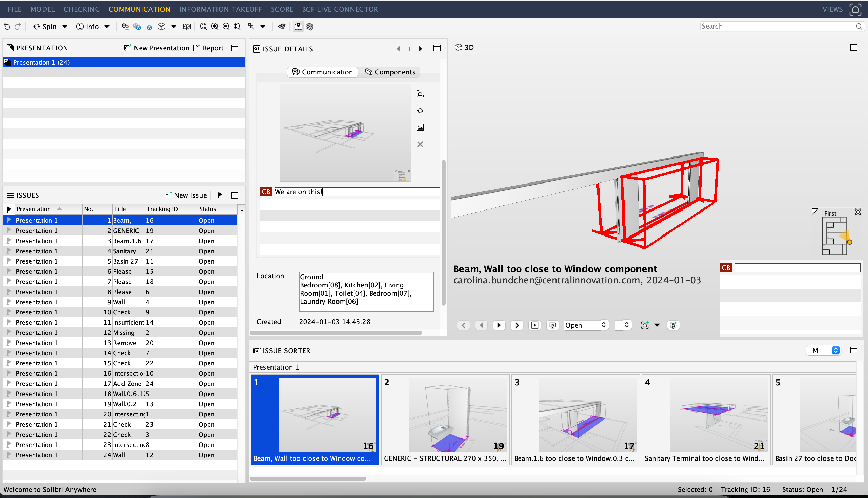Click the Zoom Out magnifier icon
The width and height of the screenshot is (868, 498).
tap(226, 26)
